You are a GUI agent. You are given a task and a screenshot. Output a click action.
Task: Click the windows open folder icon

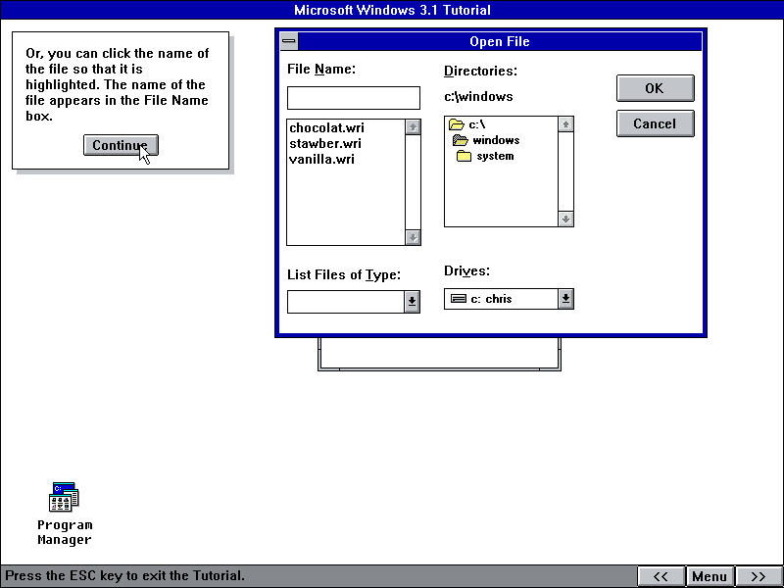click(x=460, y=140)
